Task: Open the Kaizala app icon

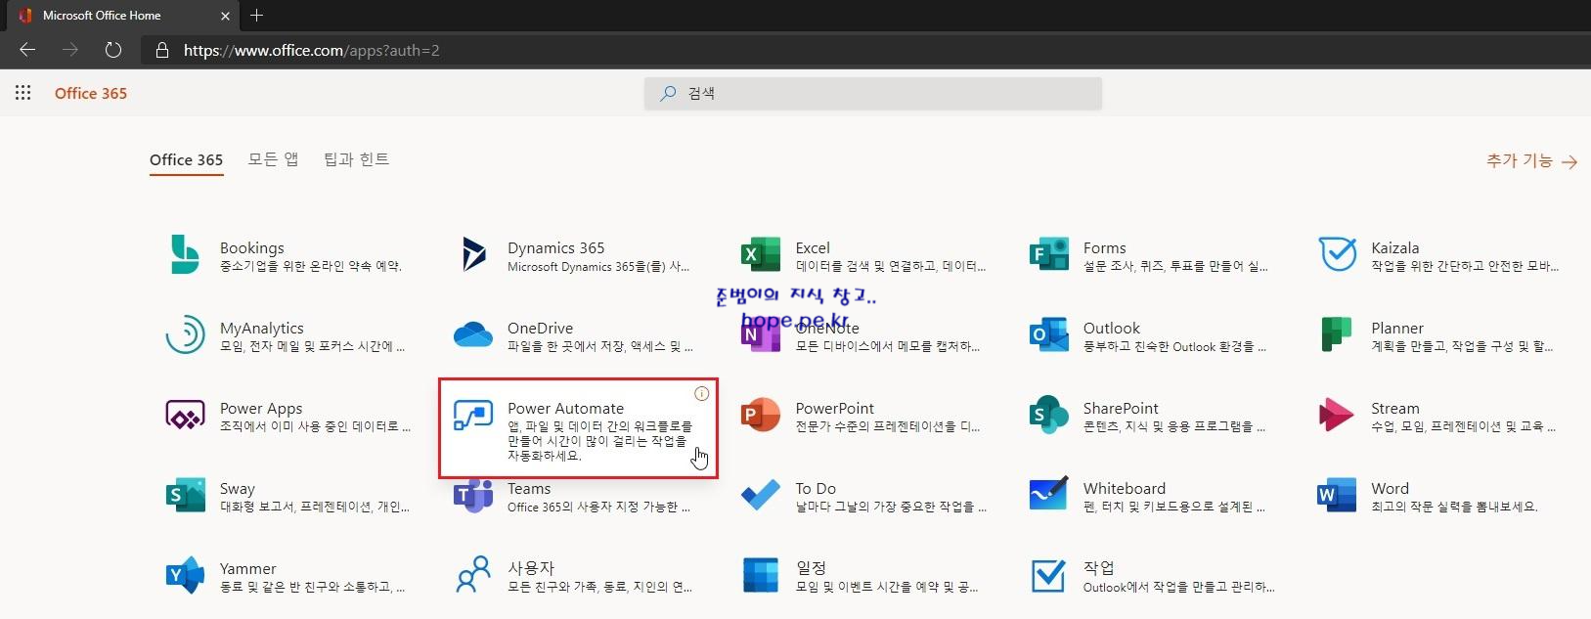Action: [x=1337, y=254]
